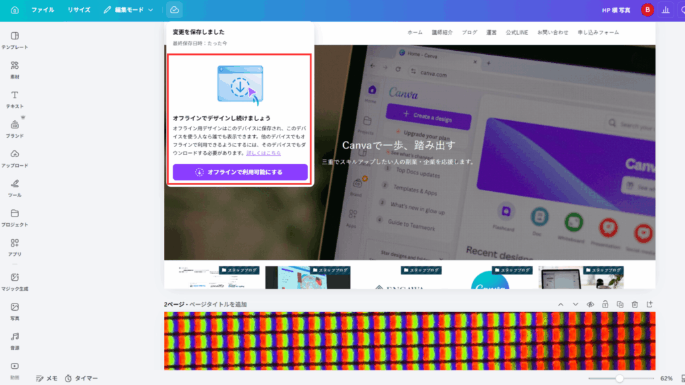Screen dimensions: 685x385
Task: Toggle the page lock icon
Action: tap(605, 305)
